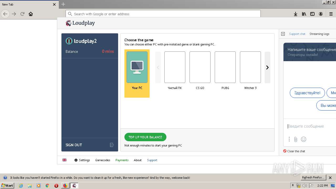
Task: Click the browser back button
Action: (x=5, y=14)
